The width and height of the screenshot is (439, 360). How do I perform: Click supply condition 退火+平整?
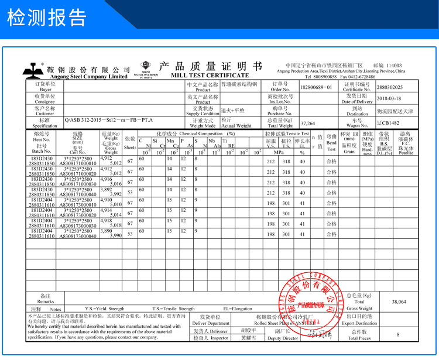[232, 111]
